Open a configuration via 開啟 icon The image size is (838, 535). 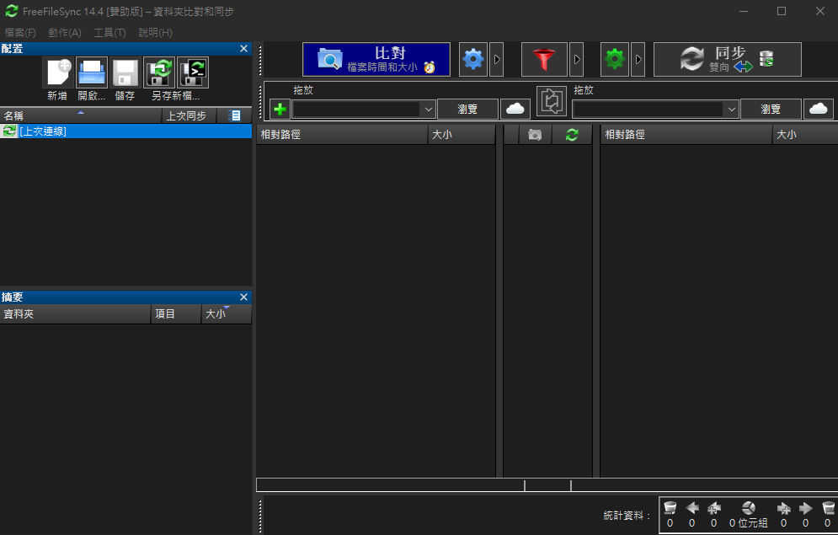click(92, 72)
